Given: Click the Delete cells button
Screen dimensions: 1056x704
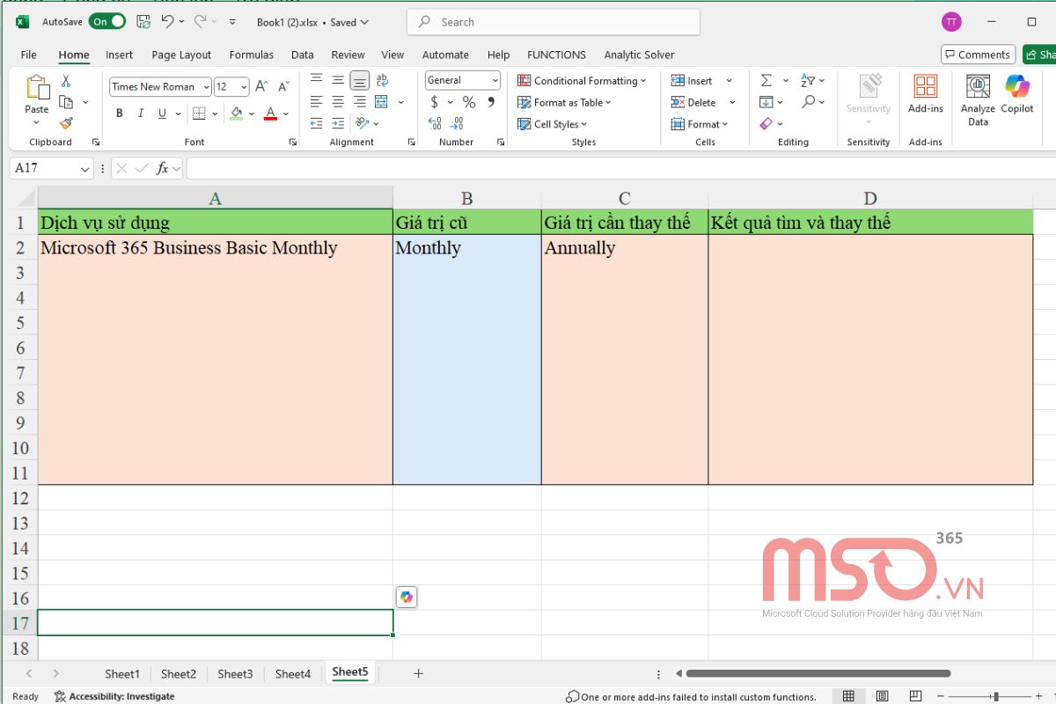Looking at the screenshot, I should pyautogui.click(x=694, y=102).
